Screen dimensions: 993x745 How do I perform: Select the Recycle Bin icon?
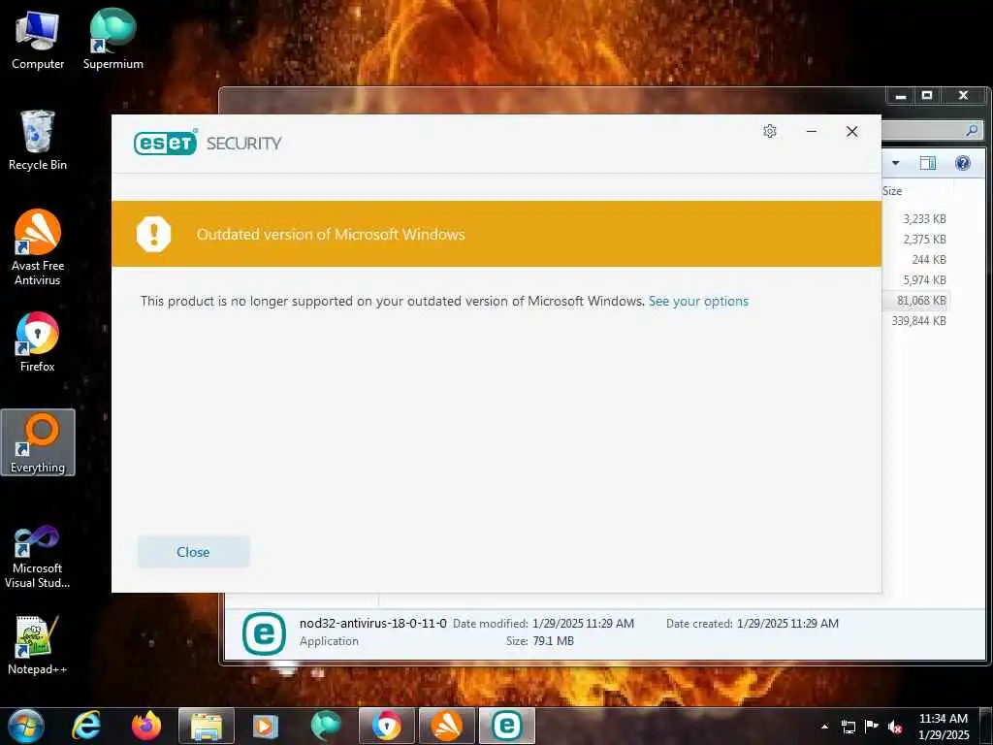tap(38, 141)
